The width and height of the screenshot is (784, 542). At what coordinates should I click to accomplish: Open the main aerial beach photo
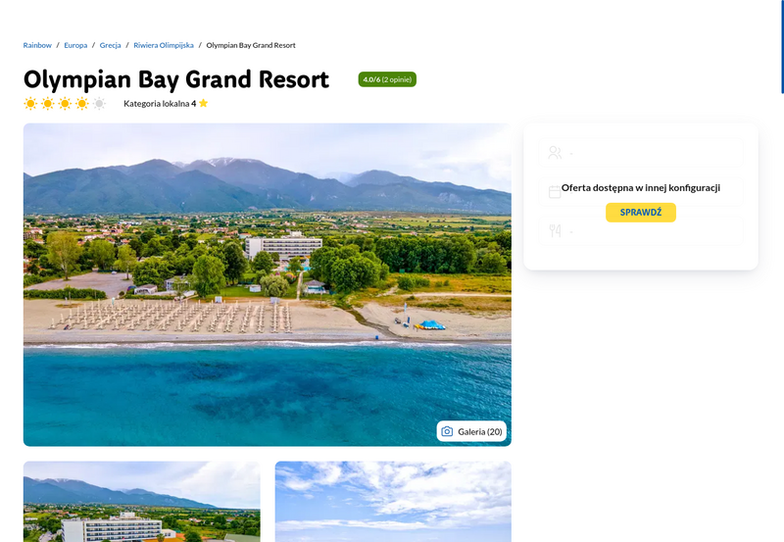pyautogui.click(x=267, y=284)
